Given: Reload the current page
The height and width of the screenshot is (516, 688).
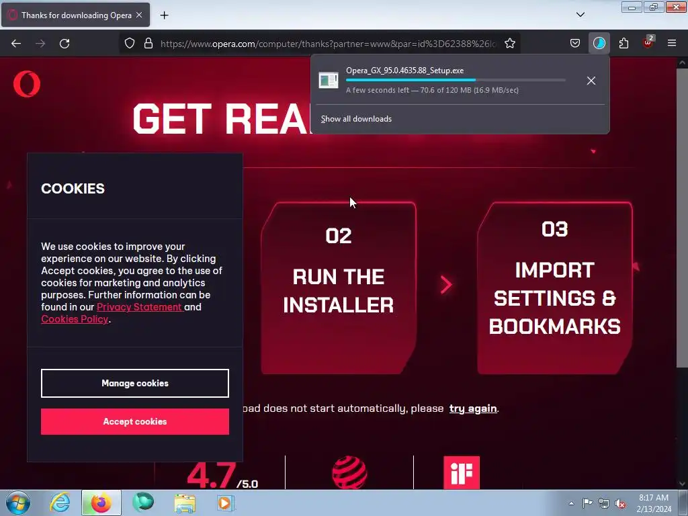Looking at the screenshot, I should point(64,44).
